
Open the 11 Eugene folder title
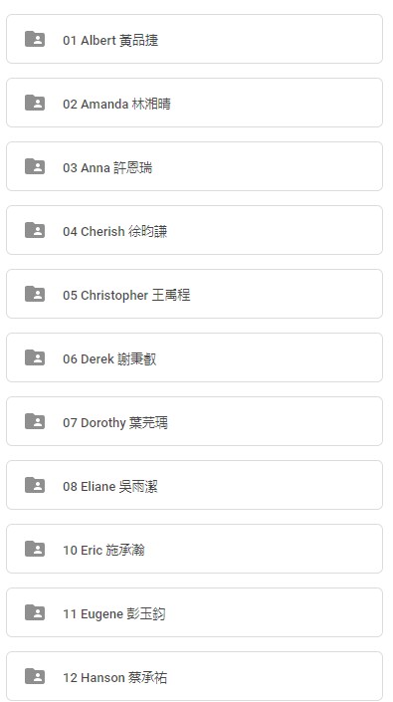coord(114,613)
